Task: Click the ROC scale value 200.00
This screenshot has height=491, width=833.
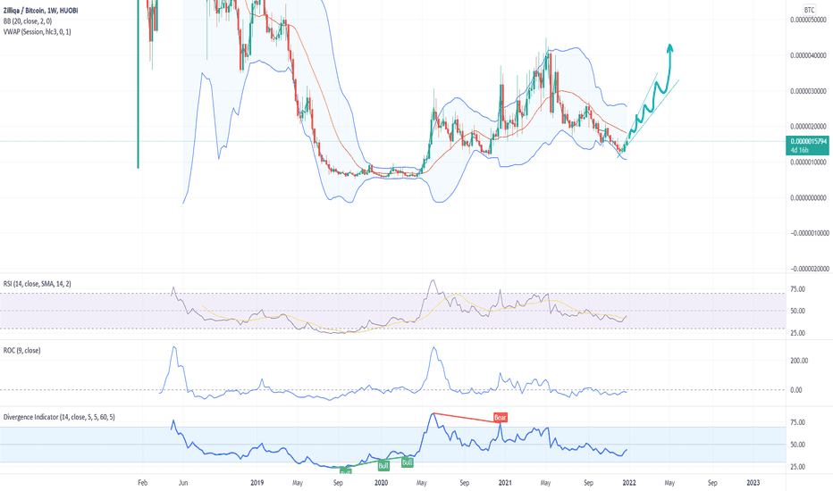Action: [800, 361]
